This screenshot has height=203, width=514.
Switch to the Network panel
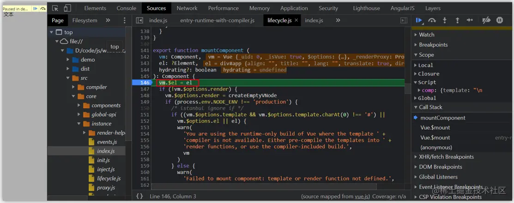pos(187,8)
